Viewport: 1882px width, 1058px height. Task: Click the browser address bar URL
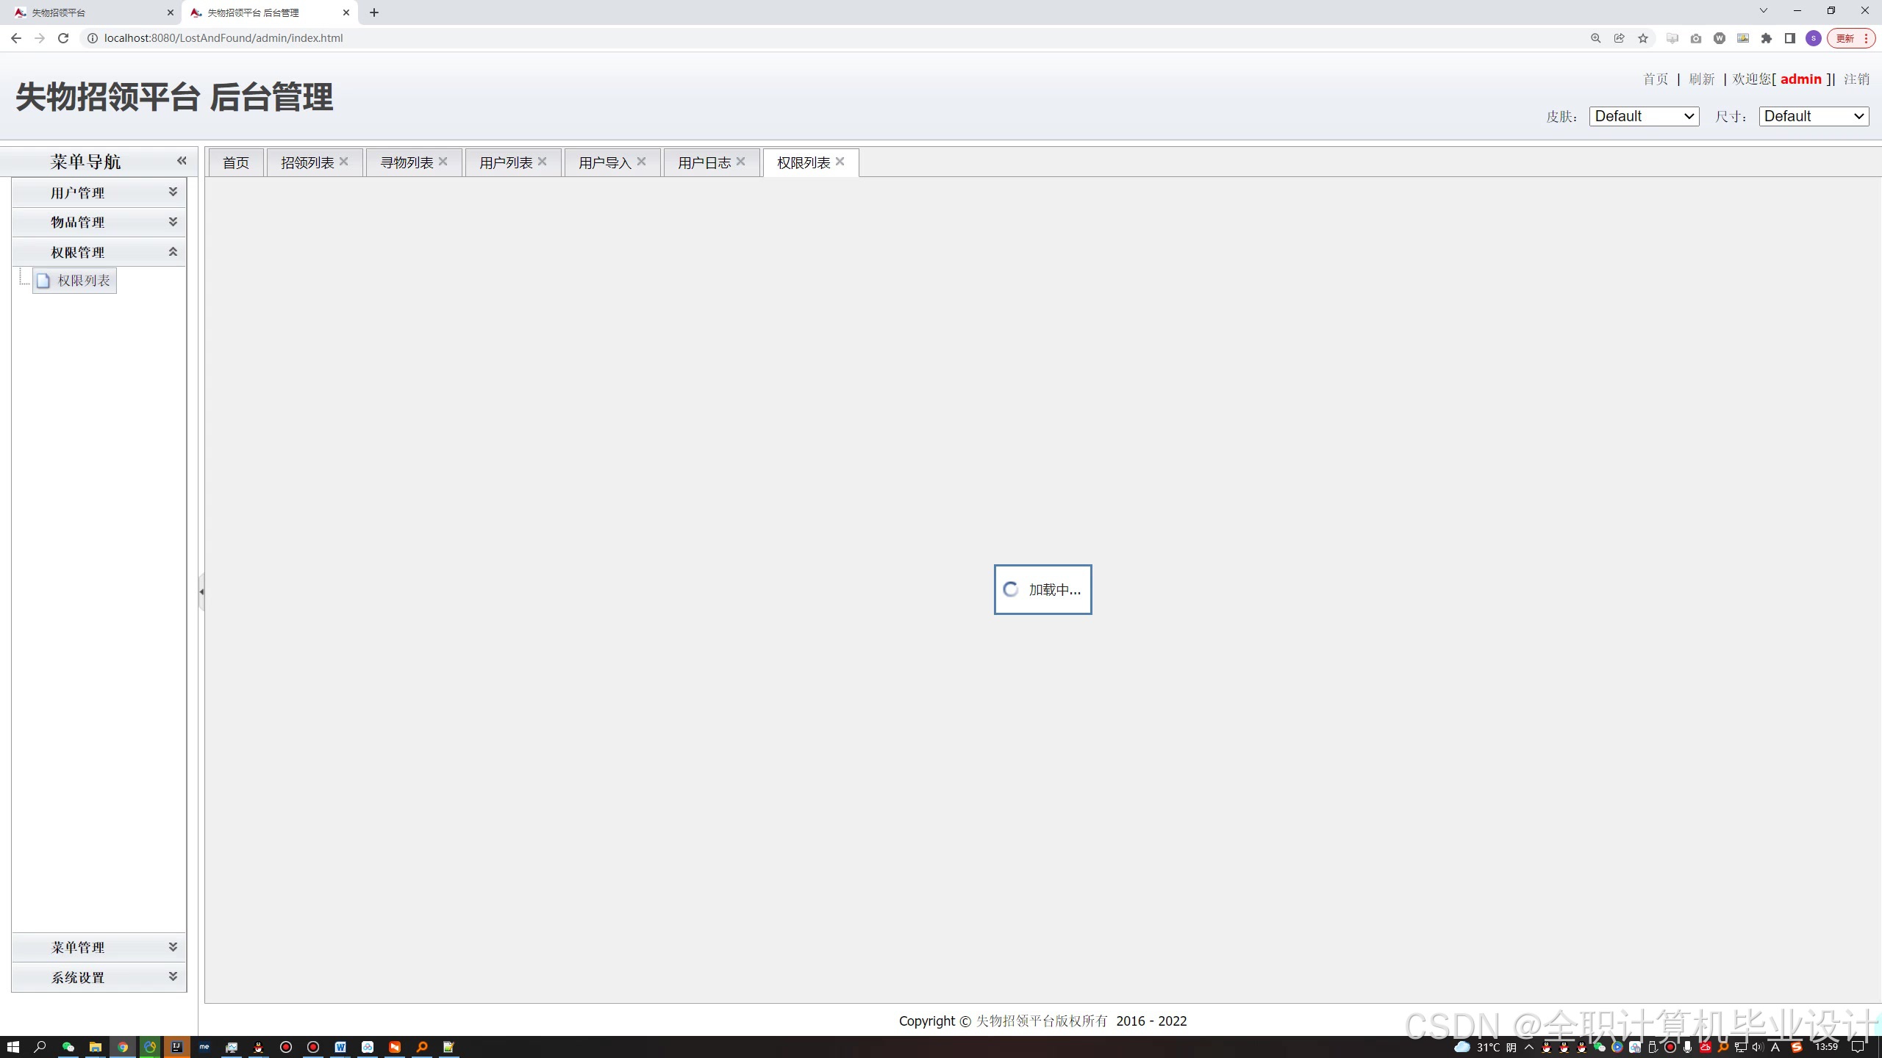[x=223, y=38]
